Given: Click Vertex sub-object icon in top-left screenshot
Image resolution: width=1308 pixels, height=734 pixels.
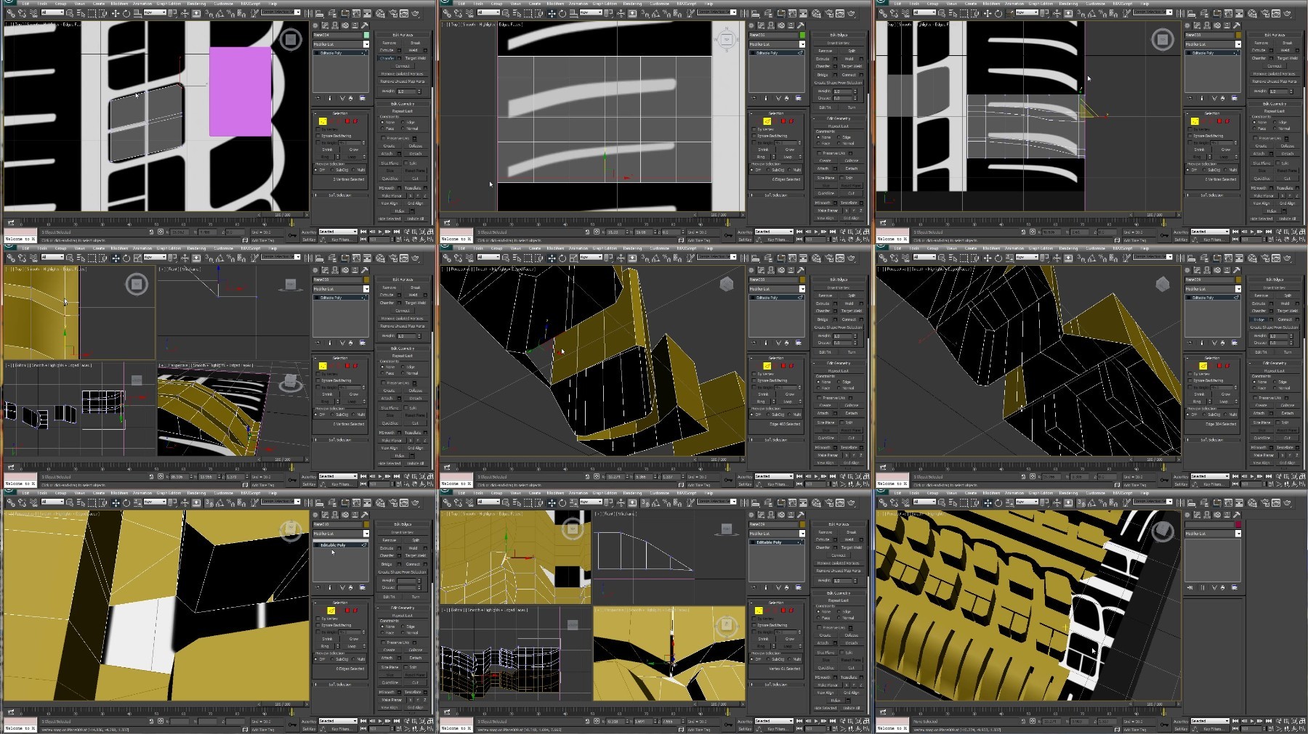Looking at the screenshot, I should coord(323,121).
